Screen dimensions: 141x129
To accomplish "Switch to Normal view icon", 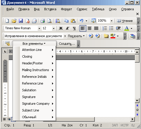I will [4, 119].
